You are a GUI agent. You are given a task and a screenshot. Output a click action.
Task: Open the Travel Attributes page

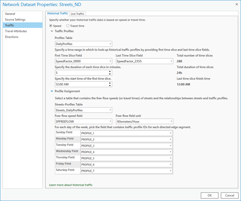coord(16,31)
